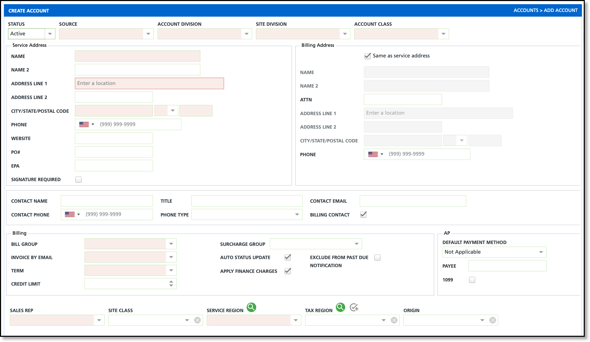Toggle the 1099 checkbox
The image size is (590, 342).
click(472, 280)
